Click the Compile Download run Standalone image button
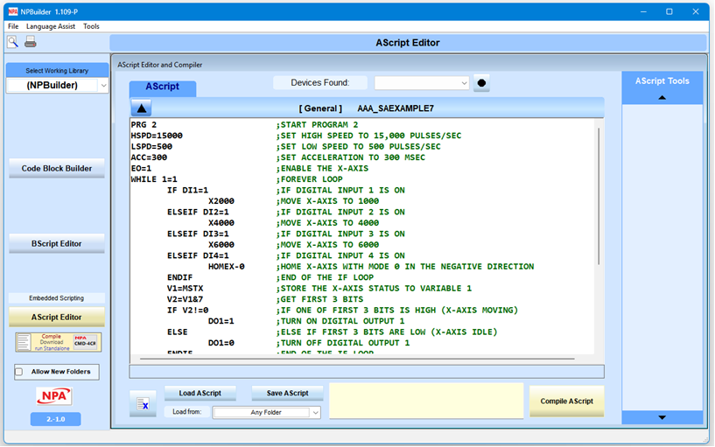This screenshot has height=447, width=715. click(x=59, y=342)
